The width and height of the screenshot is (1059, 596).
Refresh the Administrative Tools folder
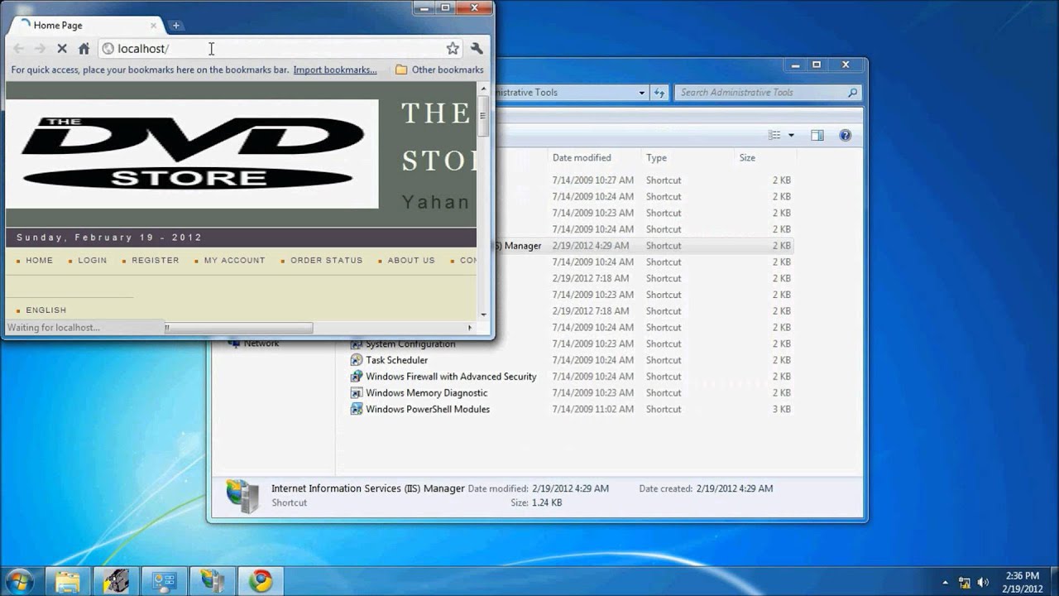pos(659,93)
